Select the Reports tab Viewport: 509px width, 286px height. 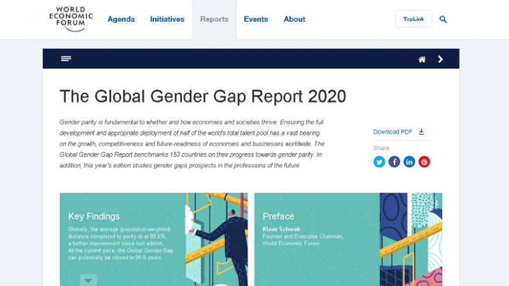214,19
